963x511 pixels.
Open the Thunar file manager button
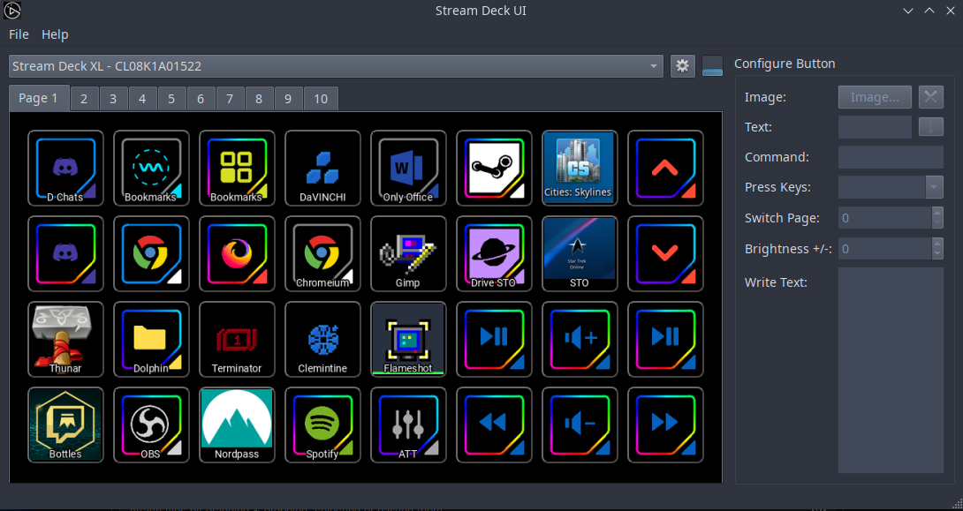65,339
